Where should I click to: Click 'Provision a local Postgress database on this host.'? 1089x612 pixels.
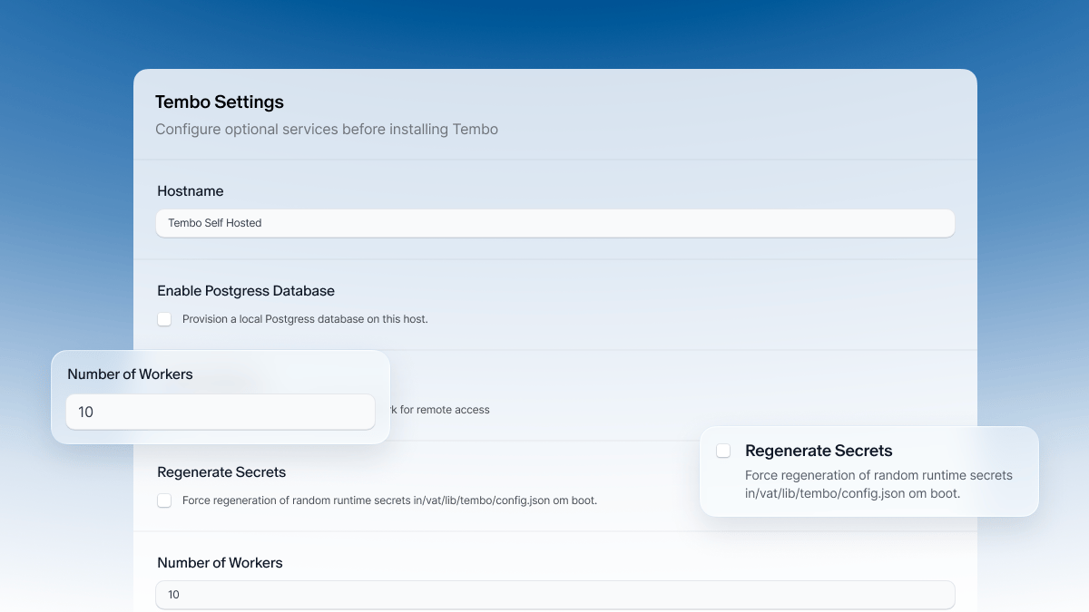[305, 319]
